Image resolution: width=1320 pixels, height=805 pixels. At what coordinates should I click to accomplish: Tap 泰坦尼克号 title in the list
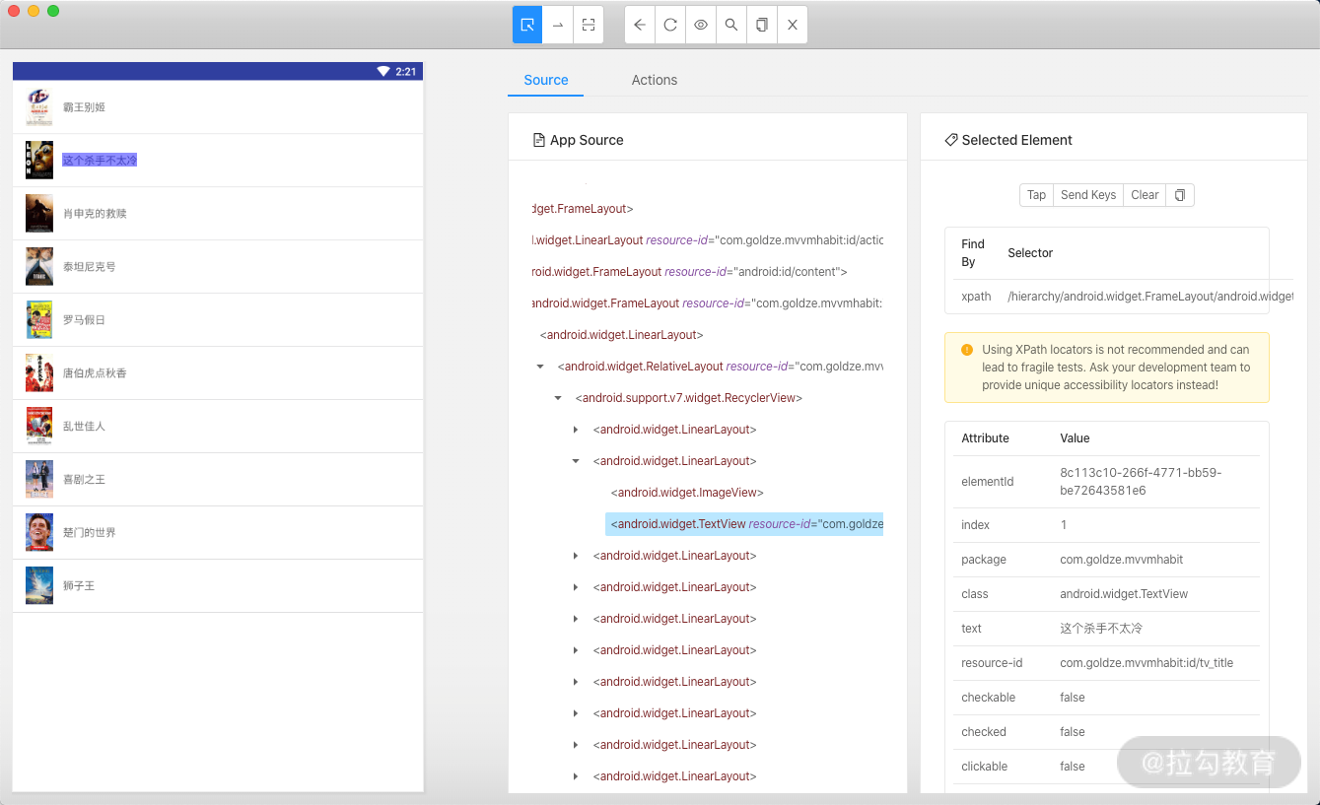(x=89, y=267)
